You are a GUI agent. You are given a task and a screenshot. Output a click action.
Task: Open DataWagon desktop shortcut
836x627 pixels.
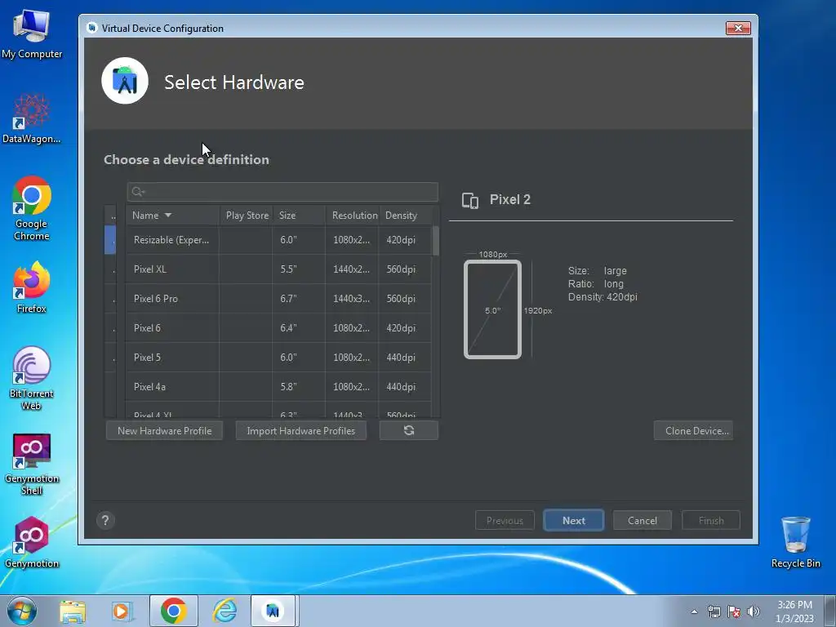pyautogui.click(x=32, y=118)
